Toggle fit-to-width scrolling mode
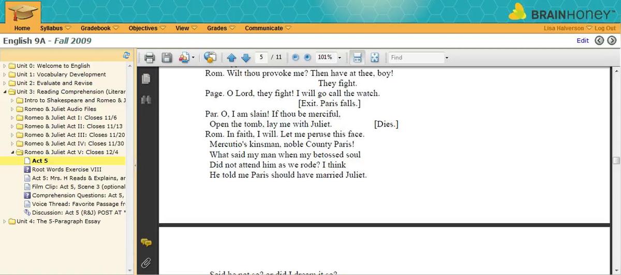 coord(358,57)
